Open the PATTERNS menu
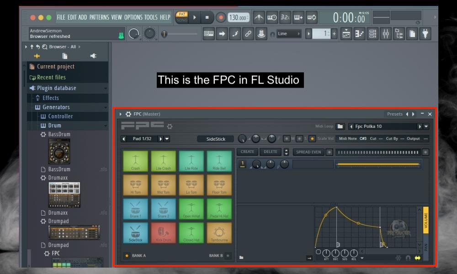 coord(99,17)
